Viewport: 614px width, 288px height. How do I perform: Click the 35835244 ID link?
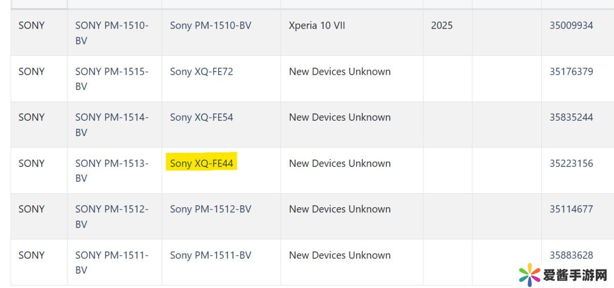(x=571, y=117)
